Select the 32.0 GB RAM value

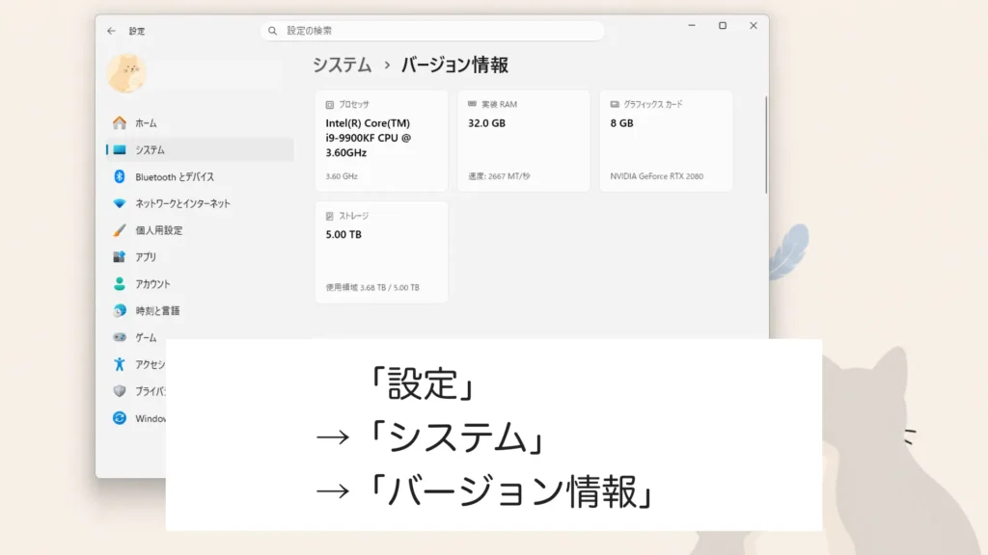(486, 123)
